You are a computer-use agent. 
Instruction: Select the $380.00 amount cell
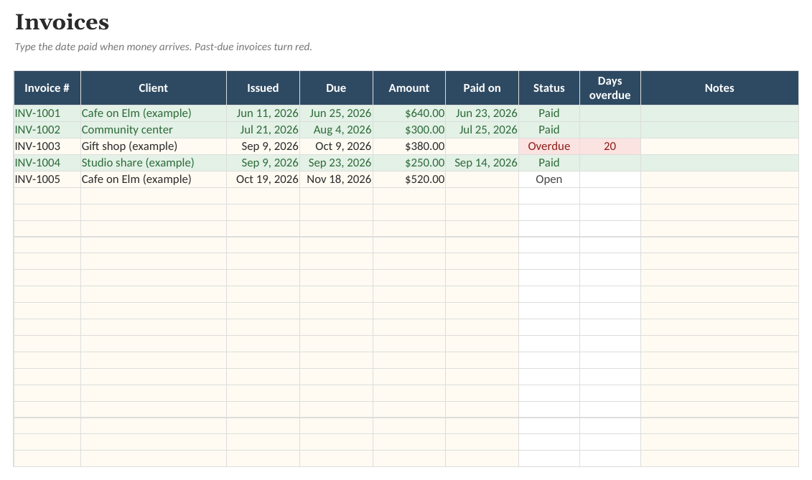(x=409, y=146)
